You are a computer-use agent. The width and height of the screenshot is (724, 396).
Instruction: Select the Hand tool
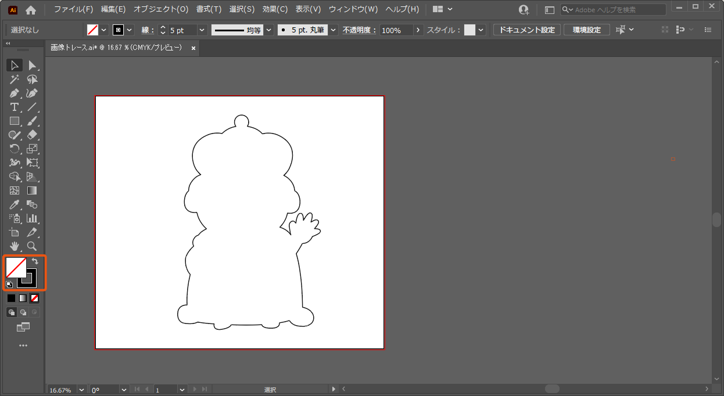[15, 246]
